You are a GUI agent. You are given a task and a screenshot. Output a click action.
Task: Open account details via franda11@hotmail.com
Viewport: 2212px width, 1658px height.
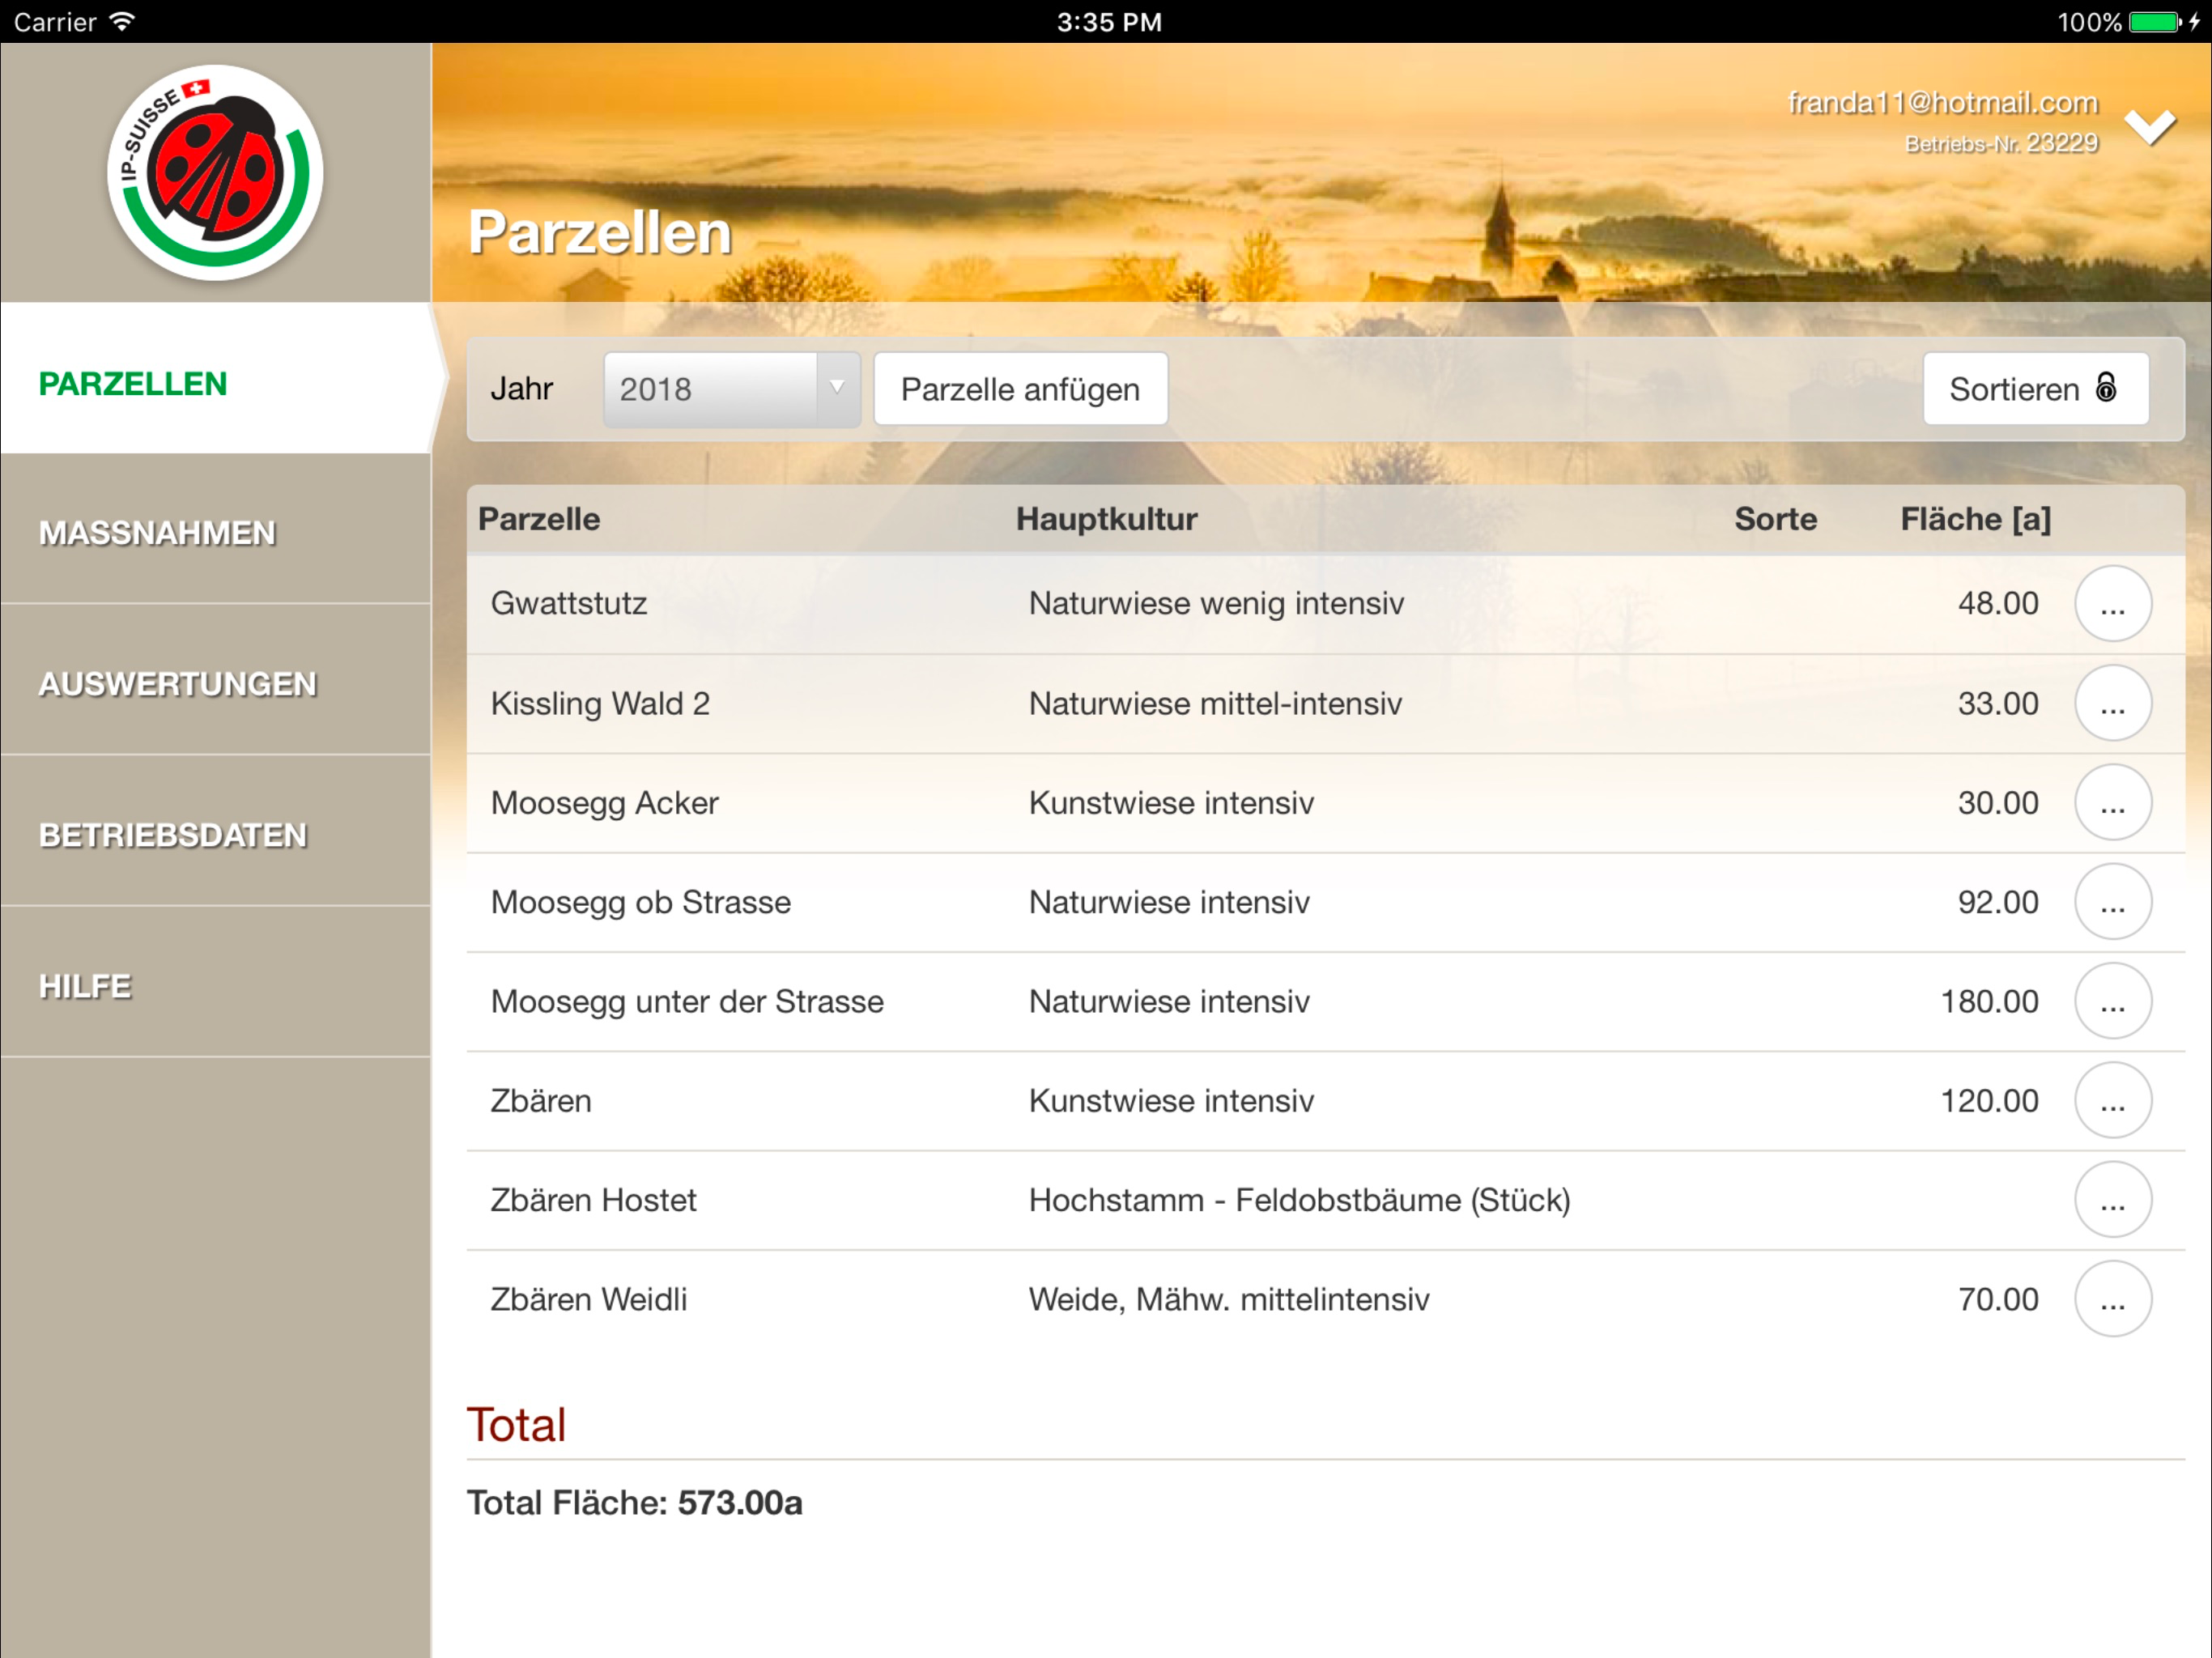click(x=1942, y=103)
